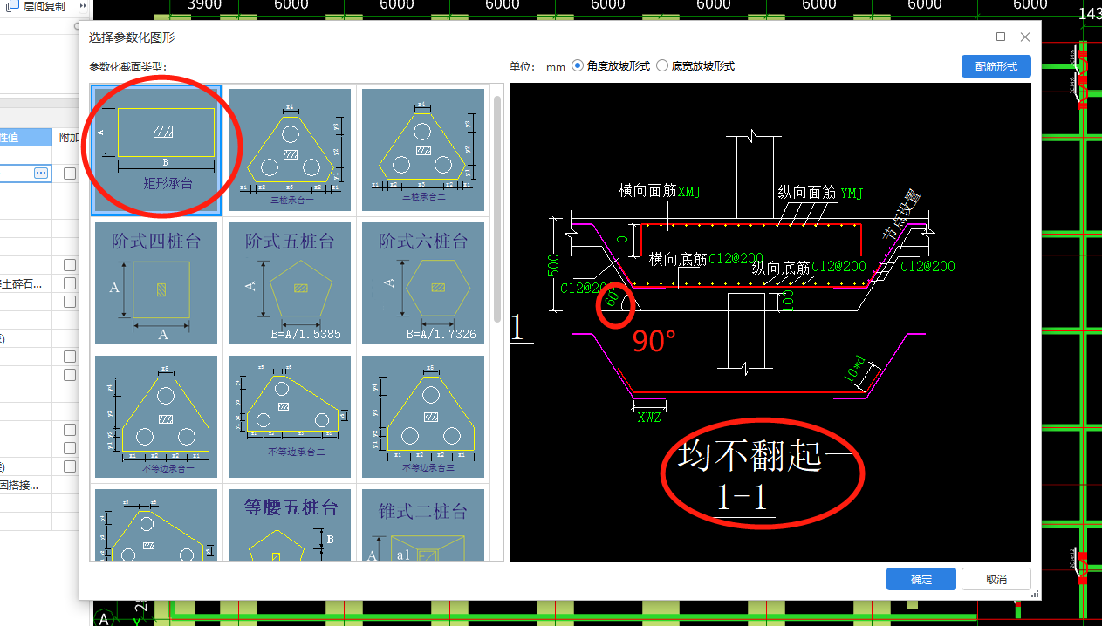
Task: Edit the 横向底筋 C12@200 value
Action: pyautogui.click(x=736, y=259)
